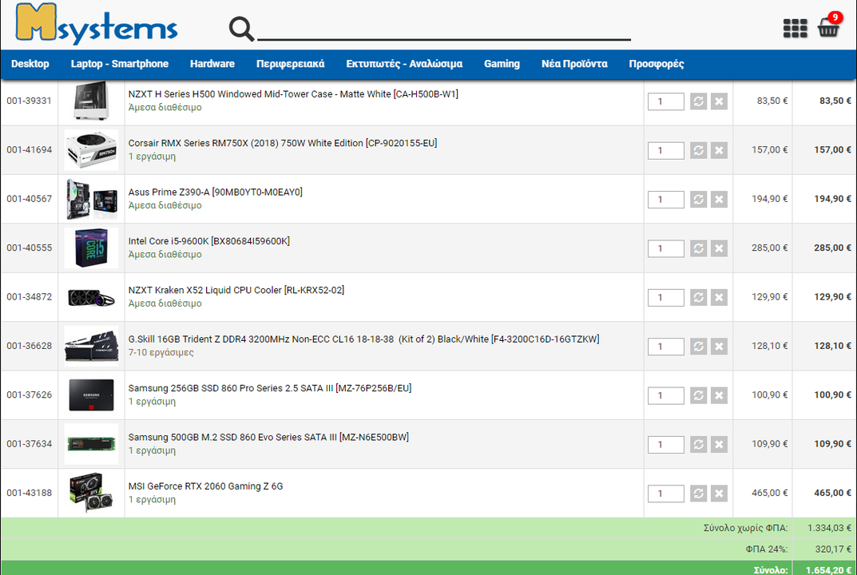The width and height of the screenshot is (857, 575).
Task: Click the MSI graphics card thumbnail
Action: [91, 493]
